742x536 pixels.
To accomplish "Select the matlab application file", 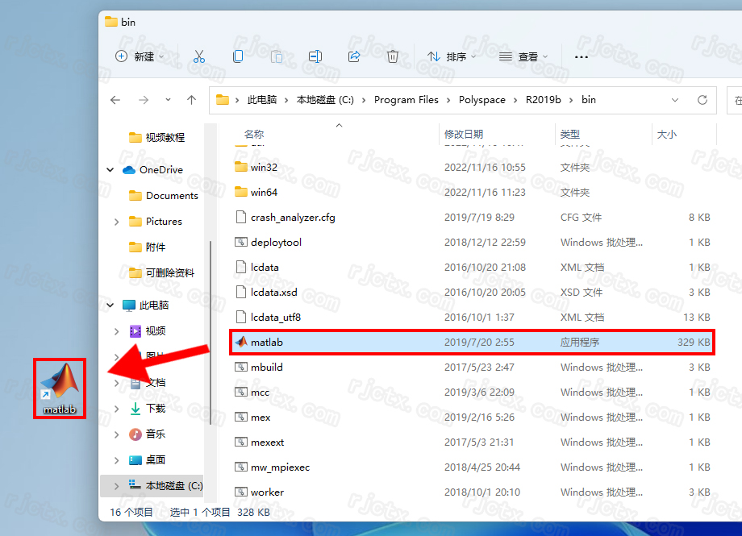I will (267, 343).
